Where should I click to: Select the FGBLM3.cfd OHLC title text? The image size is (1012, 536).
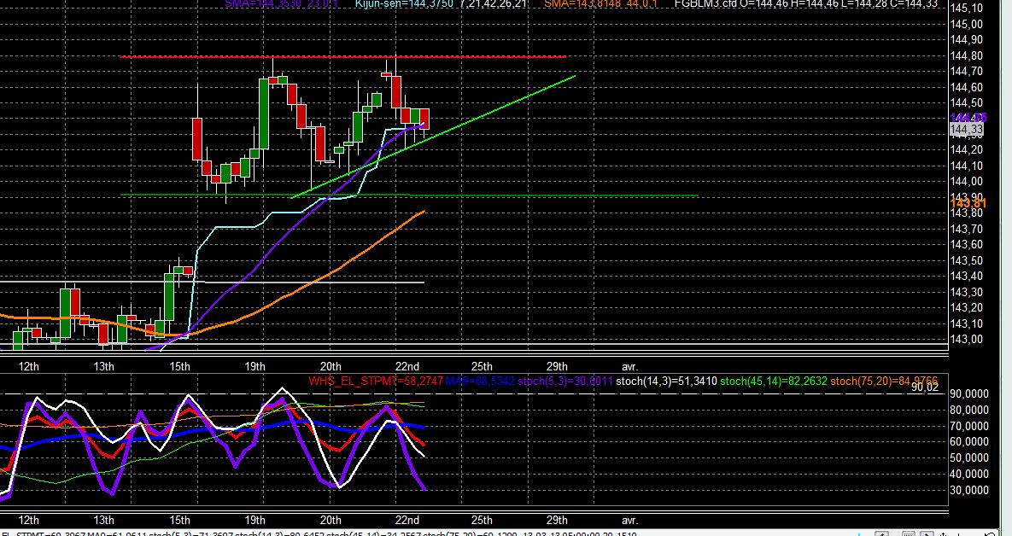pyautogui.click(x=805, y=4)
